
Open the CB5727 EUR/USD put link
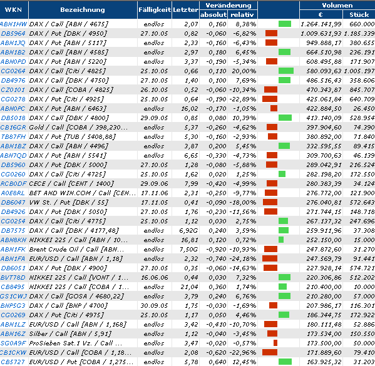point(13,362)
